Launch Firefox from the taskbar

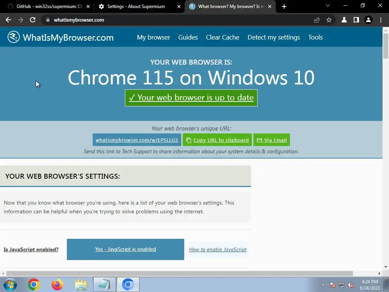[57, 284]
